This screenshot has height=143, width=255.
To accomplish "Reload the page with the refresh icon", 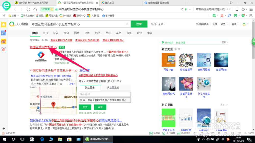I will tap(28, 9).
